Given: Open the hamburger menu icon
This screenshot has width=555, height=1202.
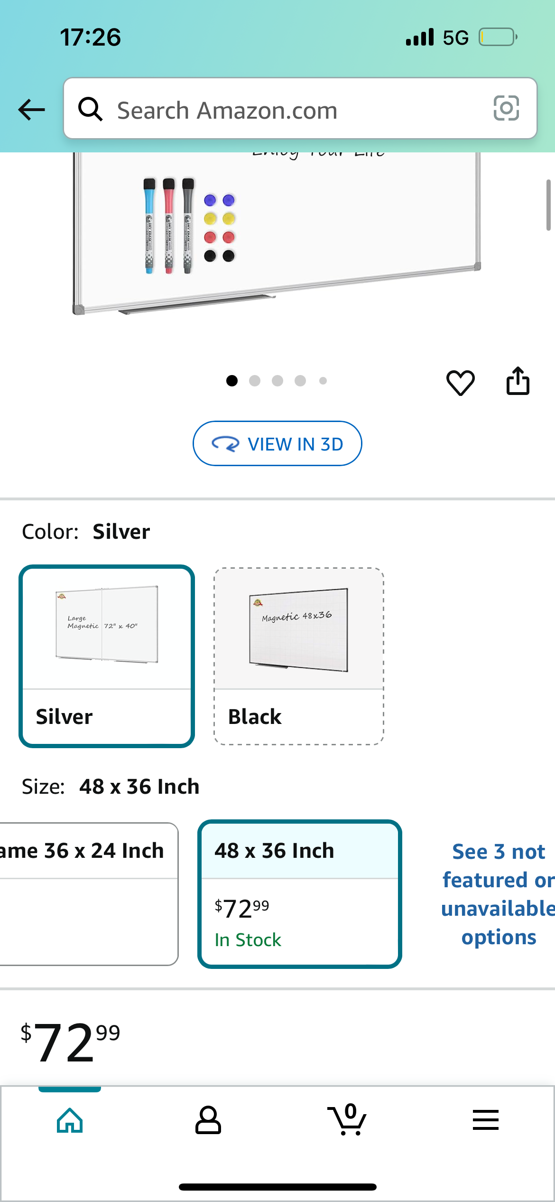Looking at the screenshot, I should pos(485,1119).
